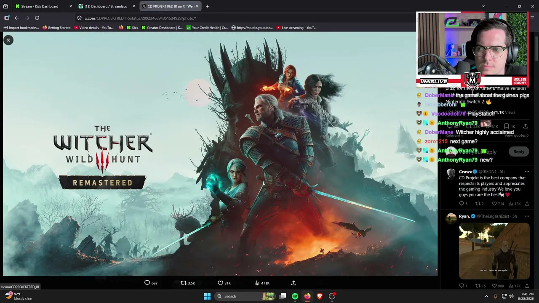Open OBS Studio from taskbar
Viewport: 539px width, 303px height.
coord(332,296)
